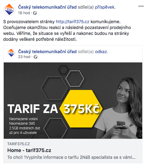Click the ČTÚ profile avatar at top
The image size is (146, 165).
coord(10,10)
